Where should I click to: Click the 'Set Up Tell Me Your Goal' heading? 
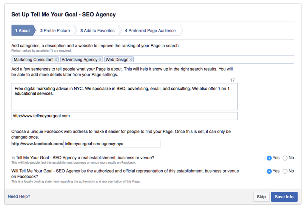pos(64,14)
